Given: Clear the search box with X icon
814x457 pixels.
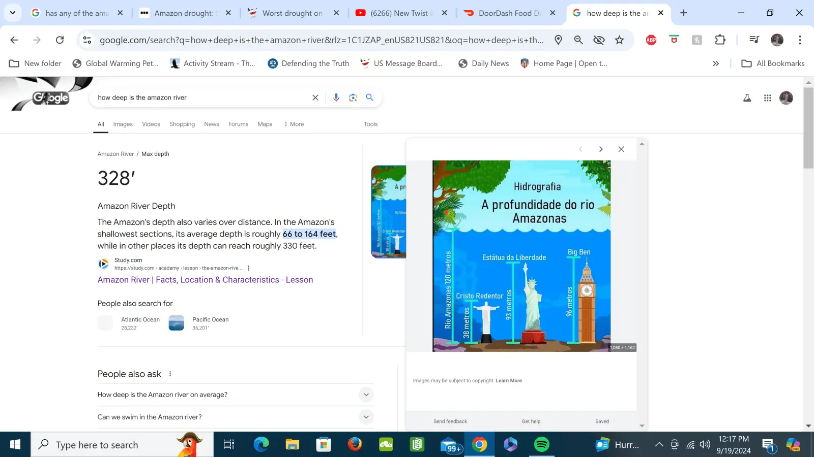Looking at the screenshot, I should tap(315, 97).
